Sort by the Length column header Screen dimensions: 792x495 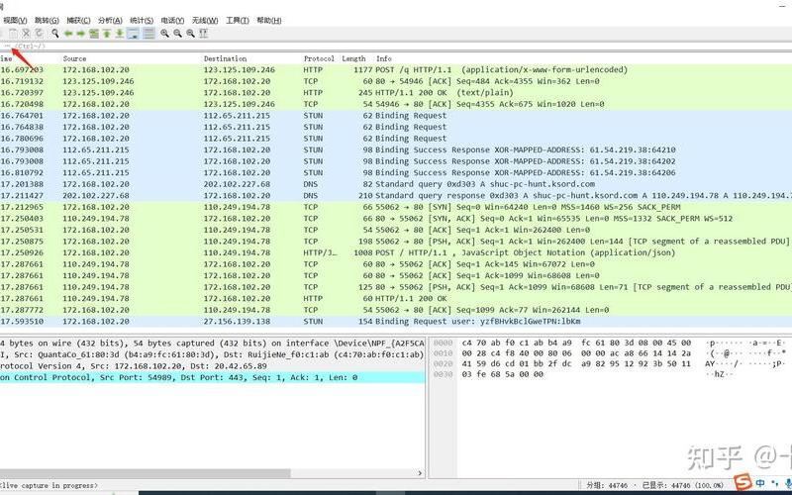(353, 58)
